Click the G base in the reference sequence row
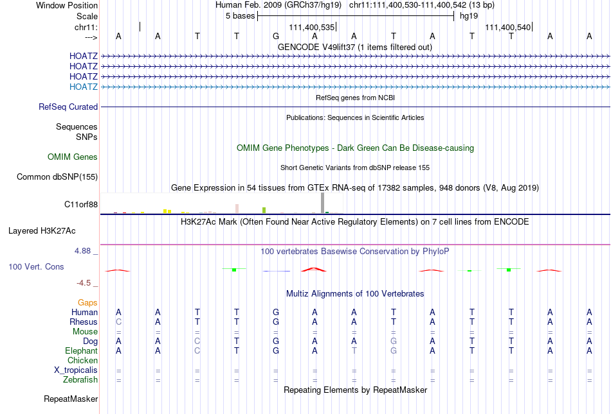 276,36
